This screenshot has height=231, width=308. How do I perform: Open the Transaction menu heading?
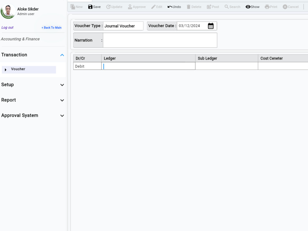click(x=14, y=55)
